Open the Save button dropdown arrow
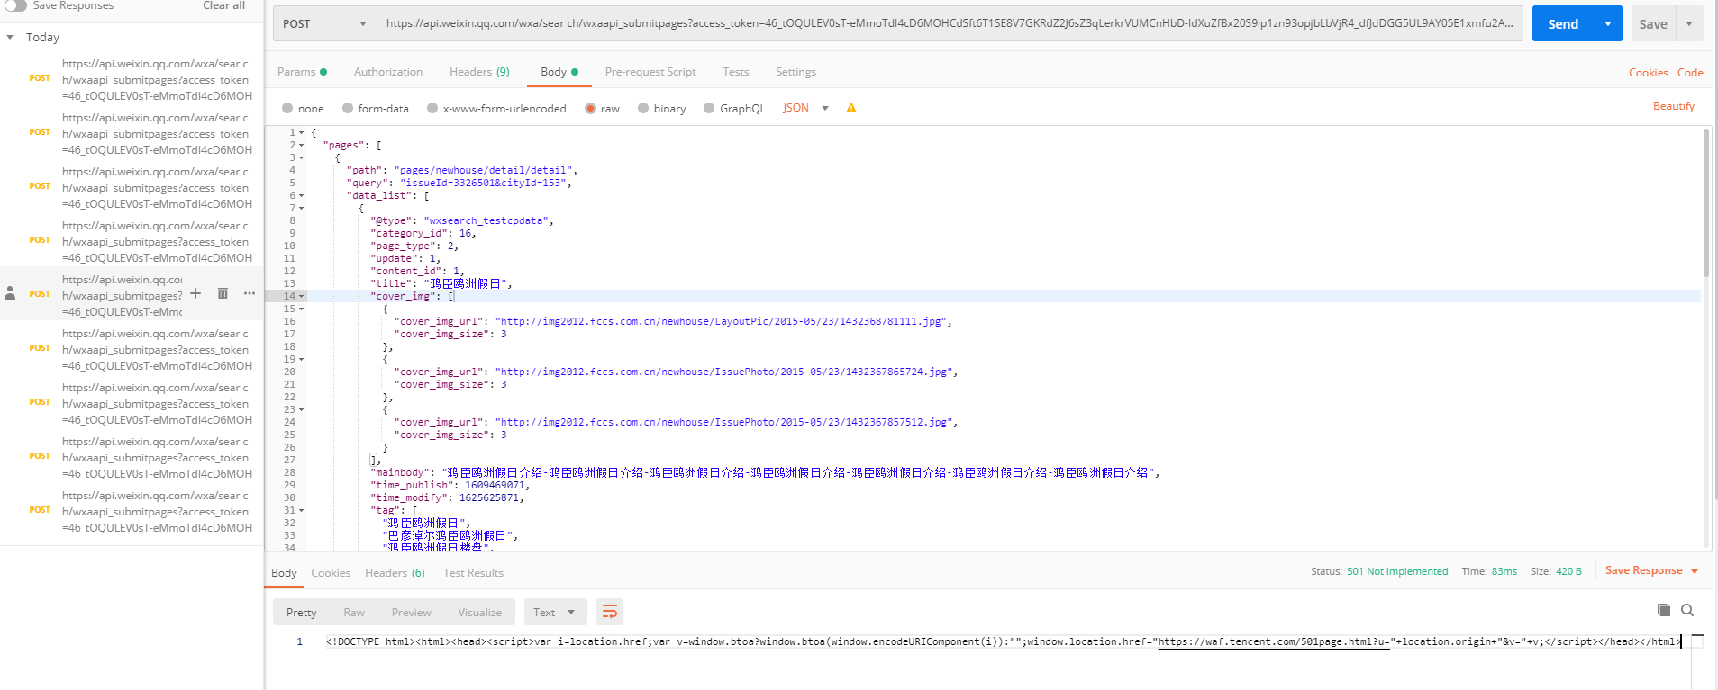 pos(1689,23)
